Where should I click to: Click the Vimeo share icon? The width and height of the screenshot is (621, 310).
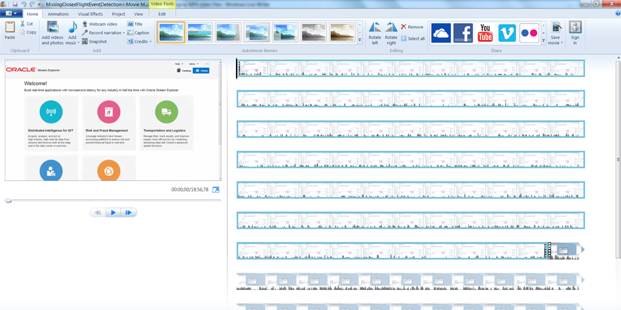point(507,33)
